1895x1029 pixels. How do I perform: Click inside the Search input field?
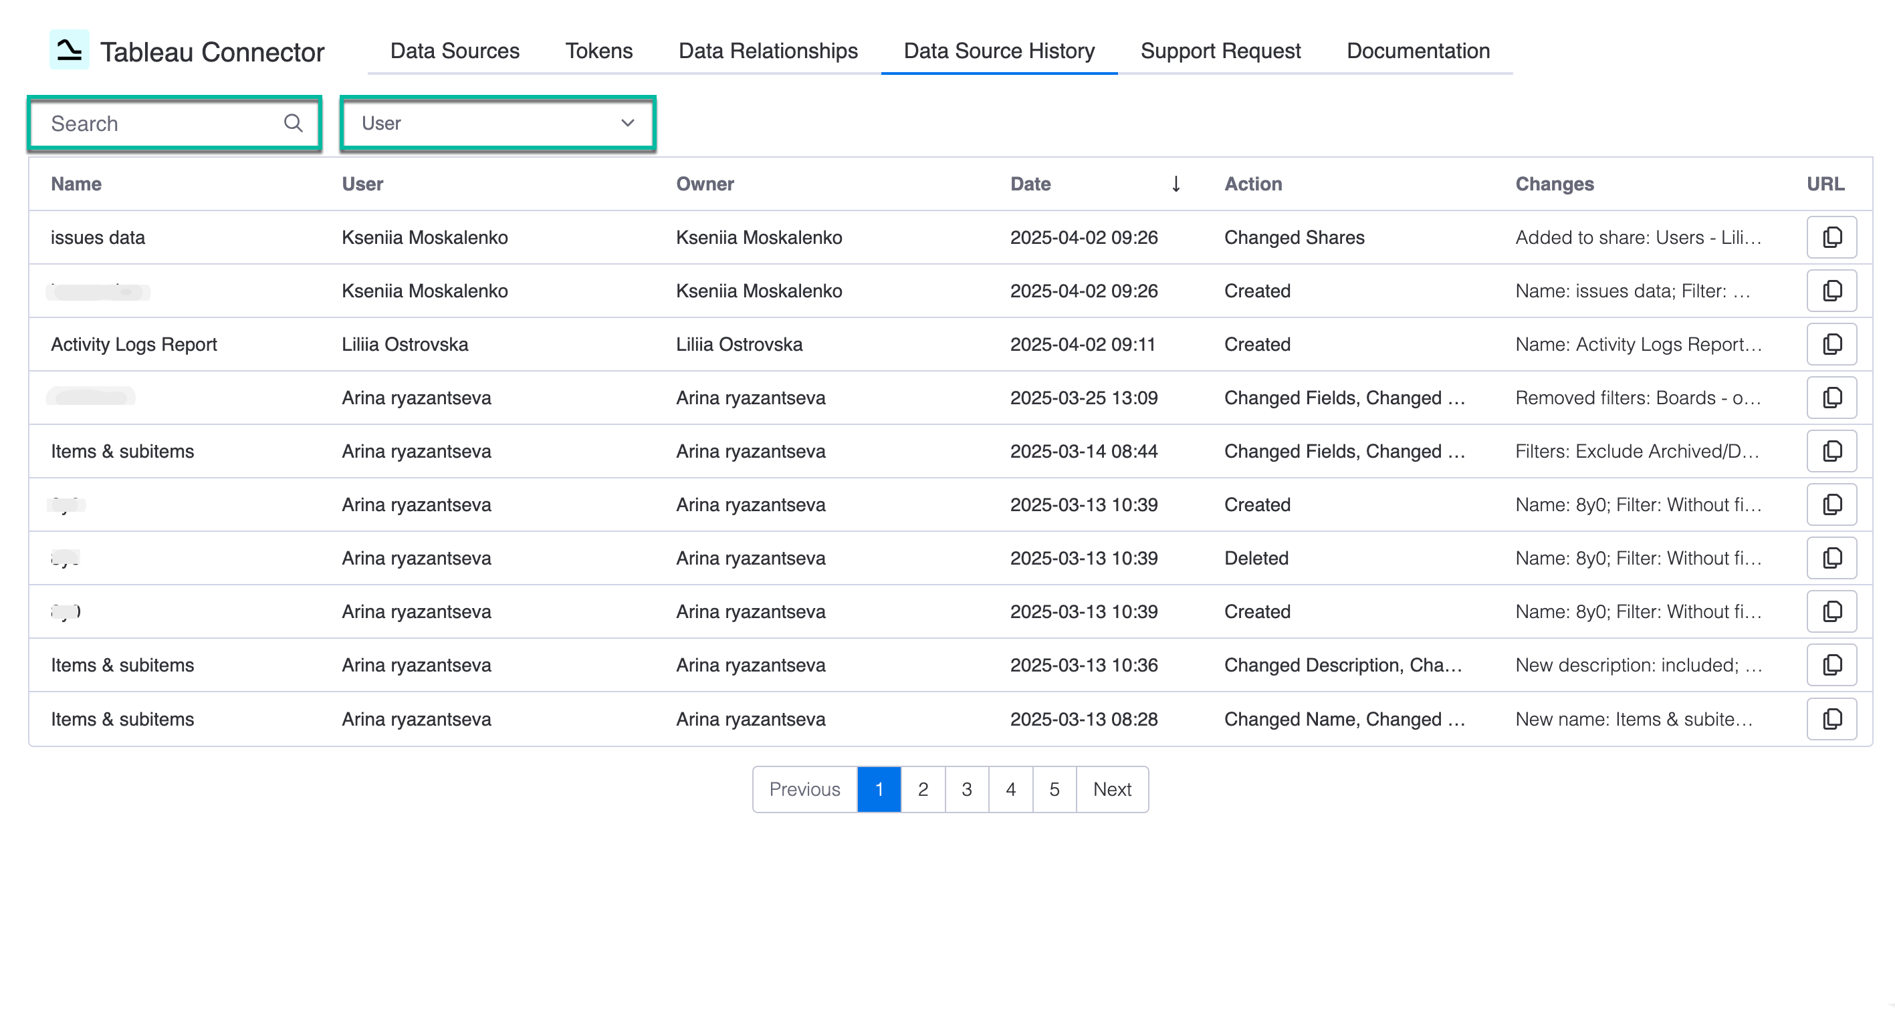point(147,124)
